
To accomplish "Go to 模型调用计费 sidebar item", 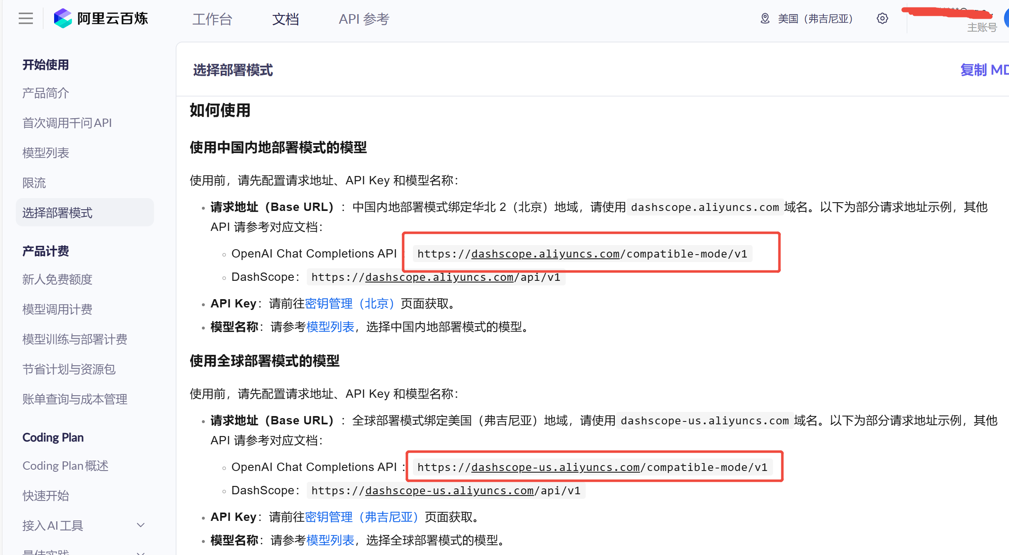I will coord(57,310).
